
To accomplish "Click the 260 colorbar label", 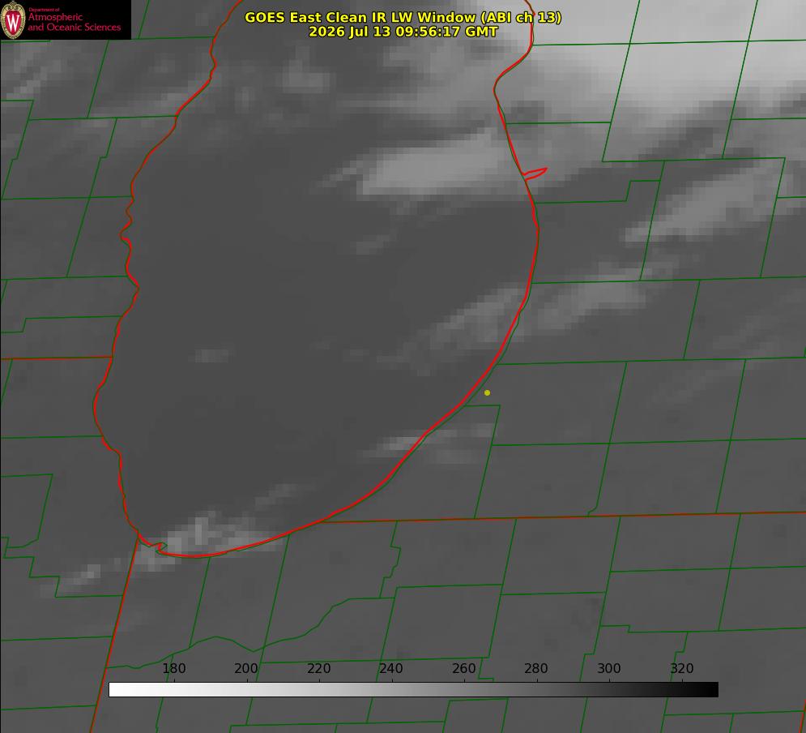I will tap(463, 668).
